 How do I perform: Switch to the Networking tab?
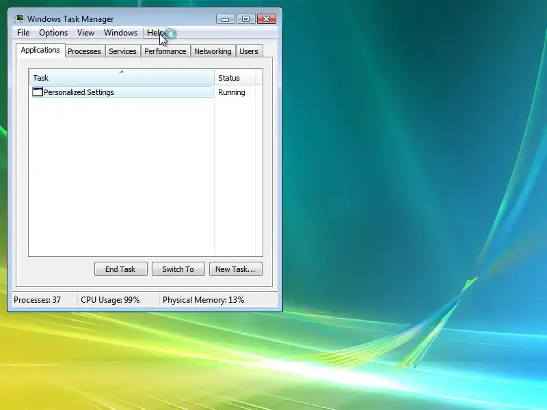coord(213,51)
